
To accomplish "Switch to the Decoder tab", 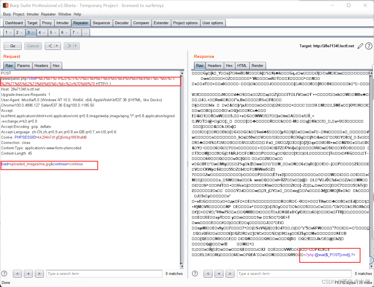I will (122, 23).
